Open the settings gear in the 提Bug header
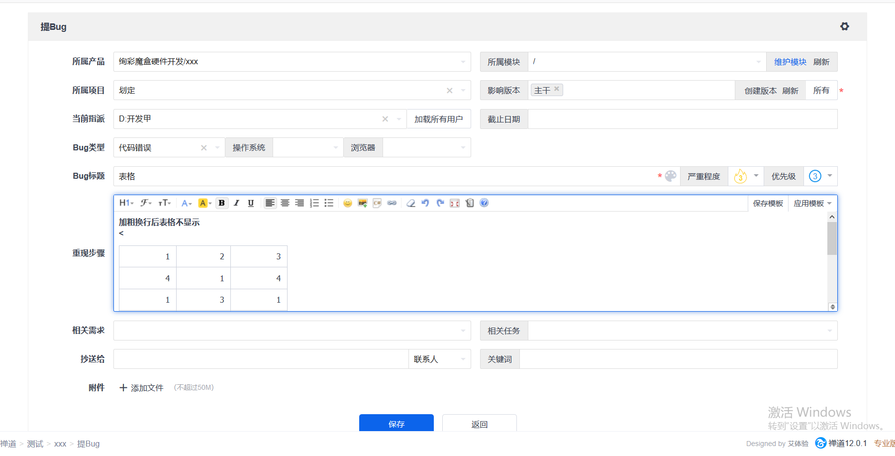 coord(844,26)
